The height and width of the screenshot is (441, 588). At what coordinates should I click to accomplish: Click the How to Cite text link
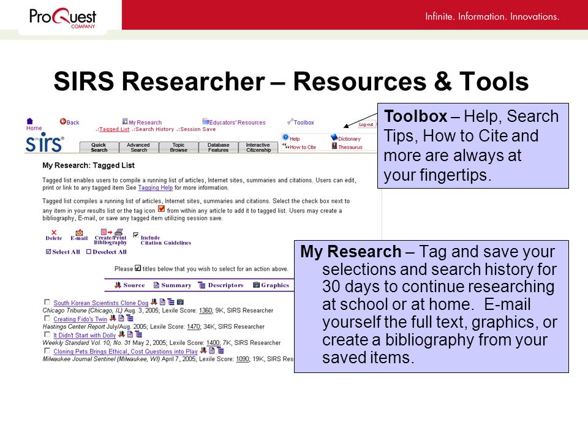point(303,147)
